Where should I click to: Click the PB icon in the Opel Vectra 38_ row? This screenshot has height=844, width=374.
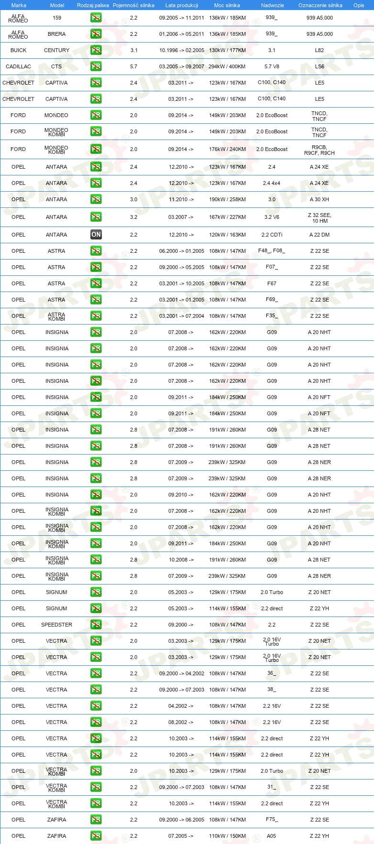point(96,690)
